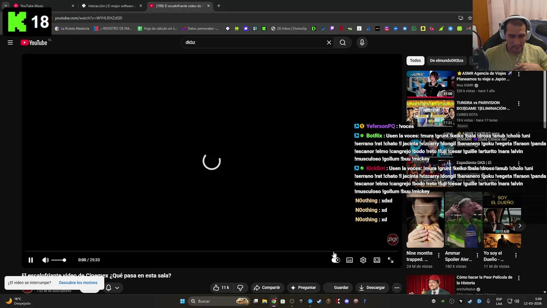Open Steam from the taskbar
Screen dimensions: 547x308
tap(319, 301)
